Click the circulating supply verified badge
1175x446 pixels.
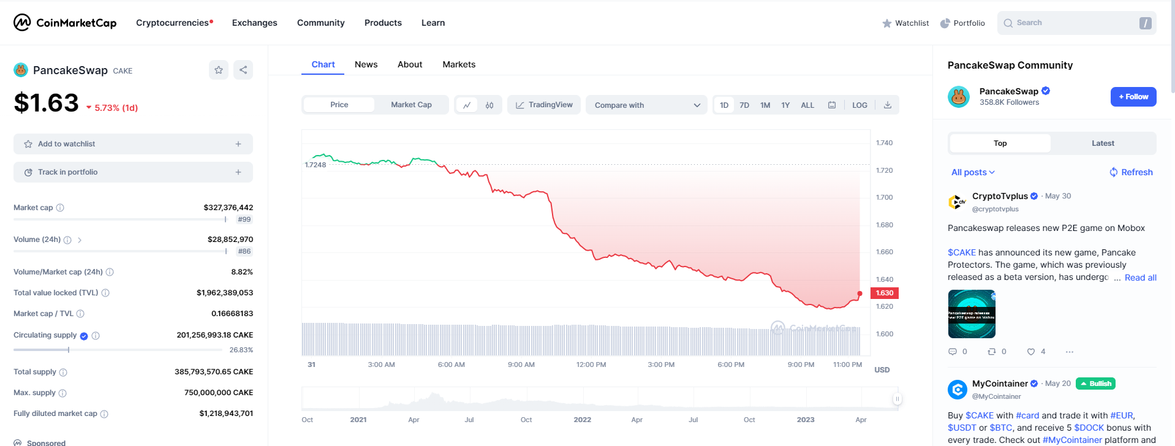click(x=84, y=336)
